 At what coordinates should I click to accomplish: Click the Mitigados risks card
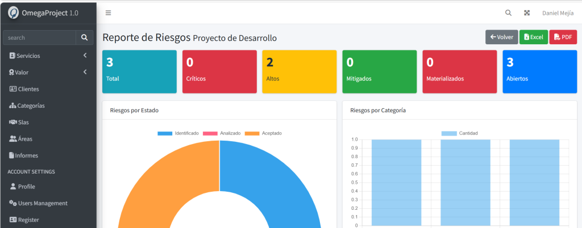(x=379, y=72)
